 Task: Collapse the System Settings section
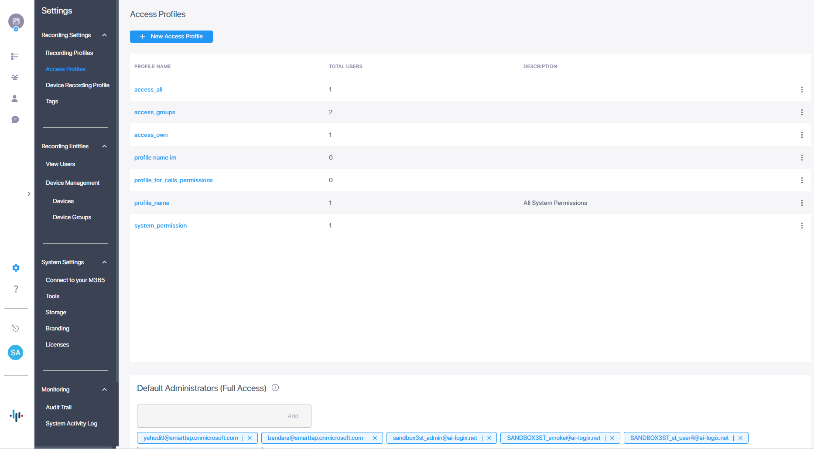coord(105,262)
